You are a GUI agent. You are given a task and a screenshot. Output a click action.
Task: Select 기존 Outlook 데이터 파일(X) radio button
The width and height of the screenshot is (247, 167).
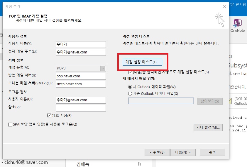click(x=130, y=94)
